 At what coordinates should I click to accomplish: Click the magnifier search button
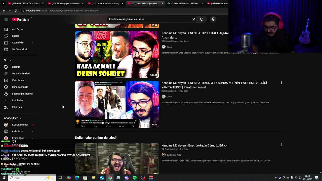click(x=202, y=19)
